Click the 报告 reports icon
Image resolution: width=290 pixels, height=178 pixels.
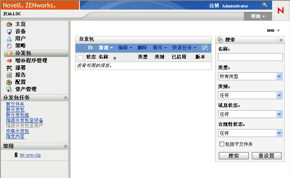tap(9, 75)
